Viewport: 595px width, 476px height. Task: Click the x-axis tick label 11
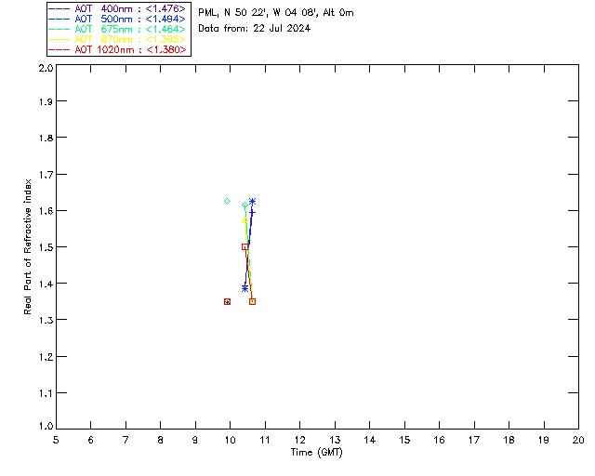[265, 440]
